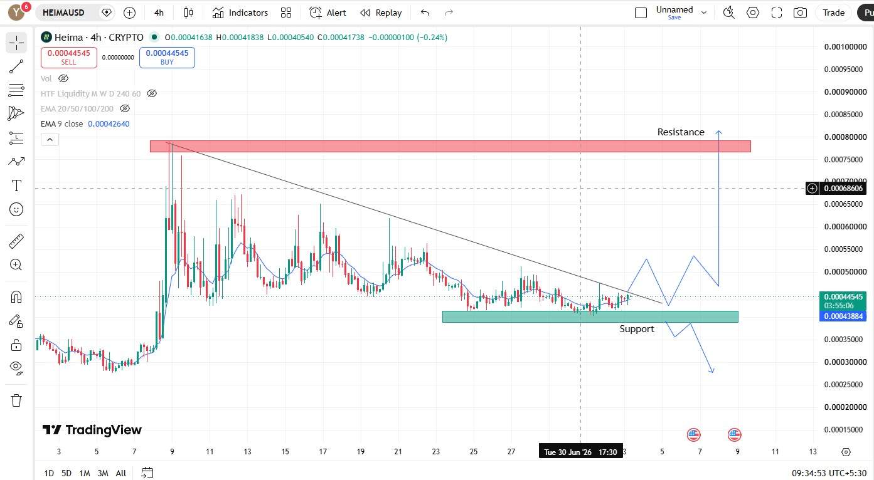Image resolution: width=874 pixels, height=480 pixels.
Task: Toggle magnet mode for drawings
Action: pyautogui.click(x=17, y=296)
